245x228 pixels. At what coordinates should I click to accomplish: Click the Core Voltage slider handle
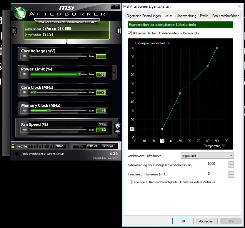31,56
